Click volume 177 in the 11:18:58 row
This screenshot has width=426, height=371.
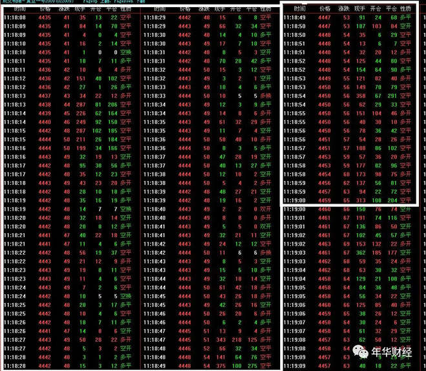361,165
